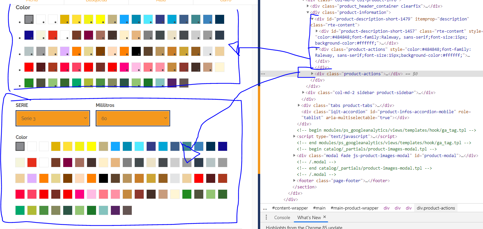Select the aqua teal swatch in lower grid's last row
The height and width of the screenshot is (229, 483).
click(104, 210)
